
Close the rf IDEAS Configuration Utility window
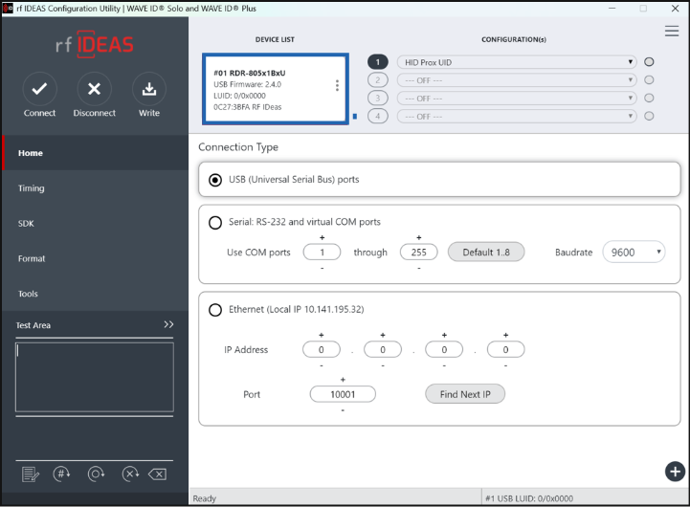coord(675,9)
